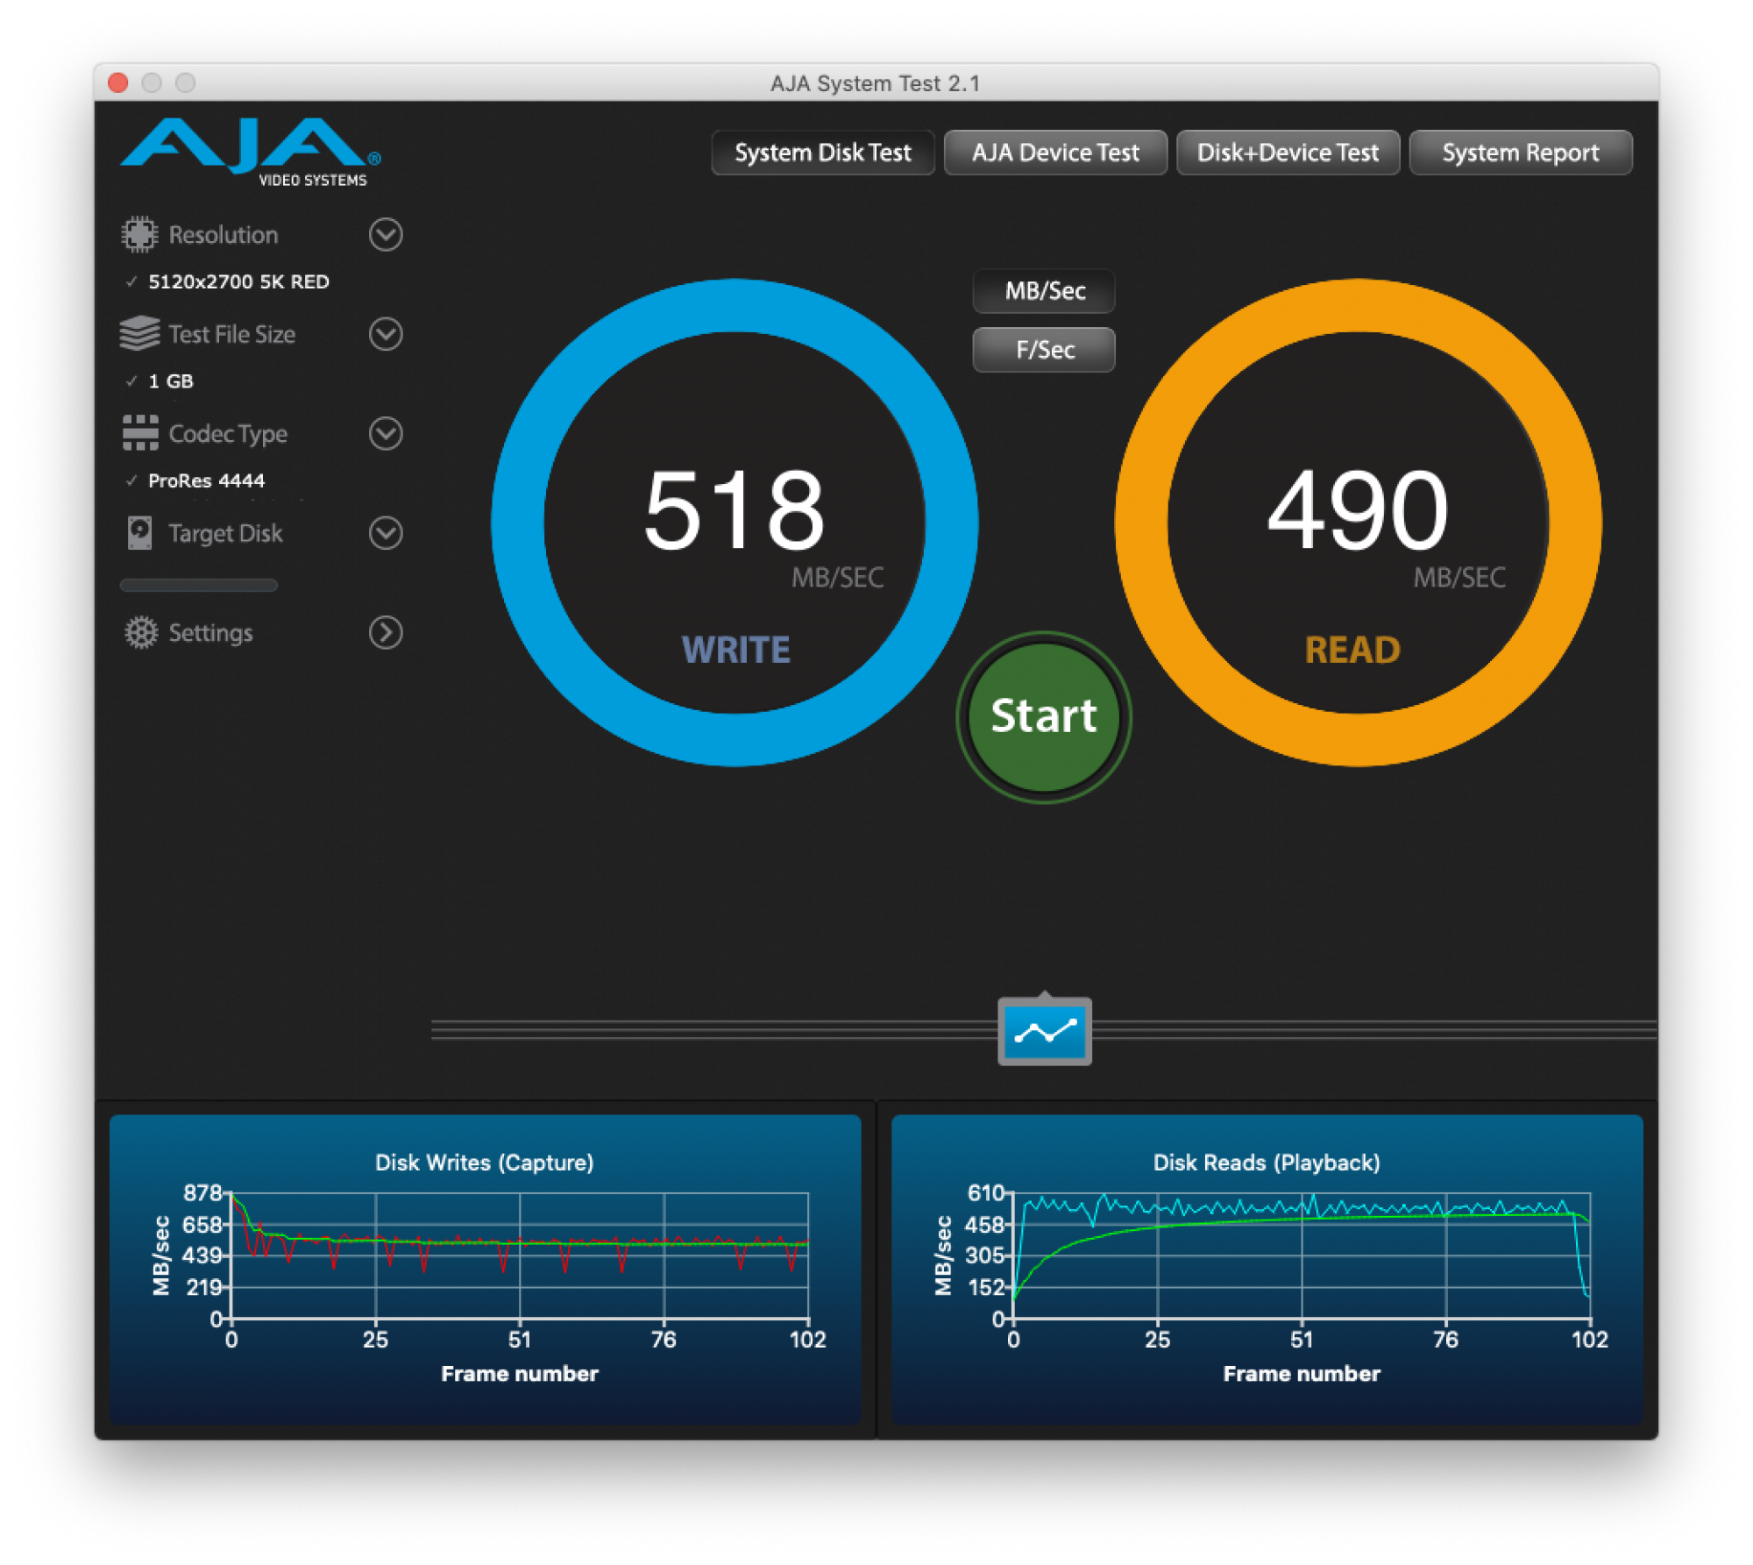Expand the Test File Size dropdown arrow
The width and height of the screenshot is (1753, 1565).
coord(386,334)
